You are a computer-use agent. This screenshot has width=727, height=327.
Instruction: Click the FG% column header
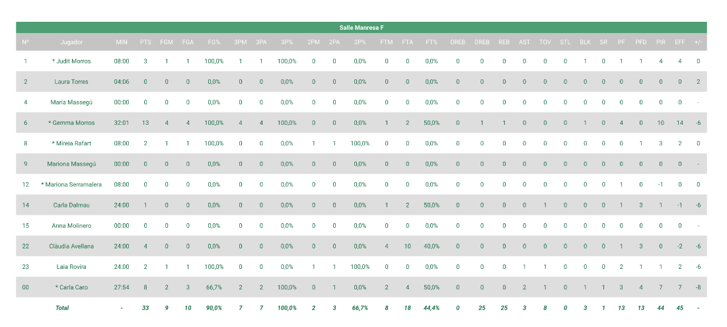pyautogui.click(x=214, y=42)
